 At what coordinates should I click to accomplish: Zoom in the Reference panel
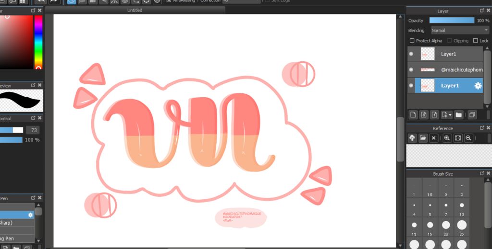tap(447, 138)
